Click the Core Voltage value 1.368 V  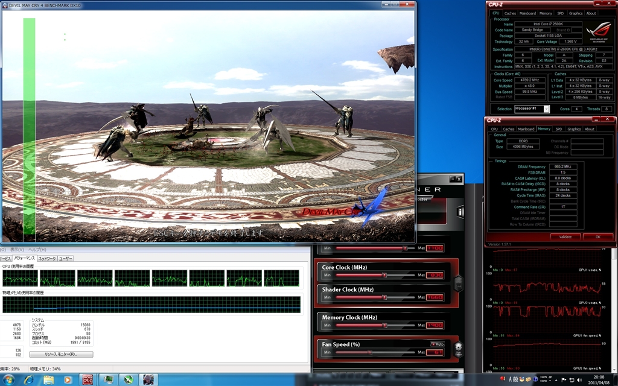point(570,42)
